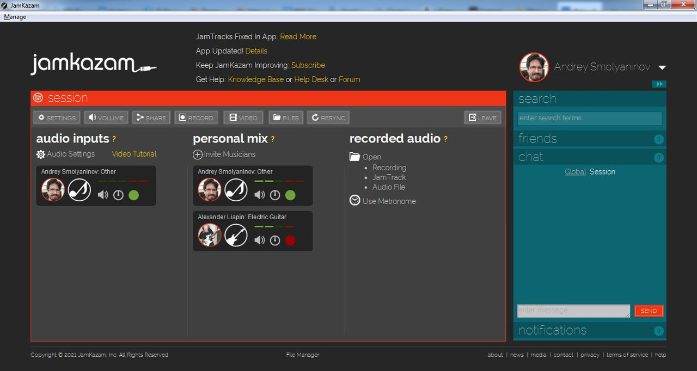Viewport: 697px width, 371px height.
Task: Expand the friends panel header
Action: pos(590,139)
